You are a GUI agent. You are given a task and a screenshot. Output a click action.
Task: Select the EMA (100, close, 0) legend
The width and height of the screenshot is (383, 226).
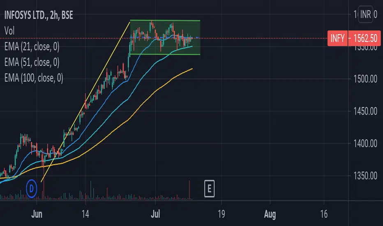tap(34, 78)
